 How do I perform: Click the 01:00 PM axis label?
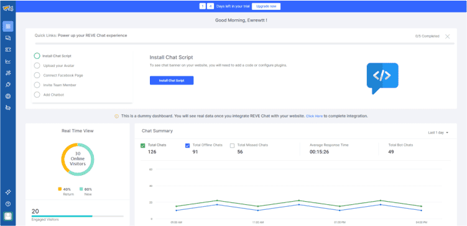tap(340, 222)
